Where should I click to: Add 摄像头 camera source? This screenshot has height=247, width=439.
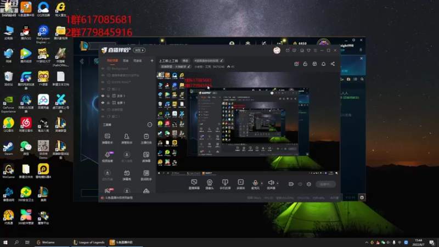click(210, 184)
